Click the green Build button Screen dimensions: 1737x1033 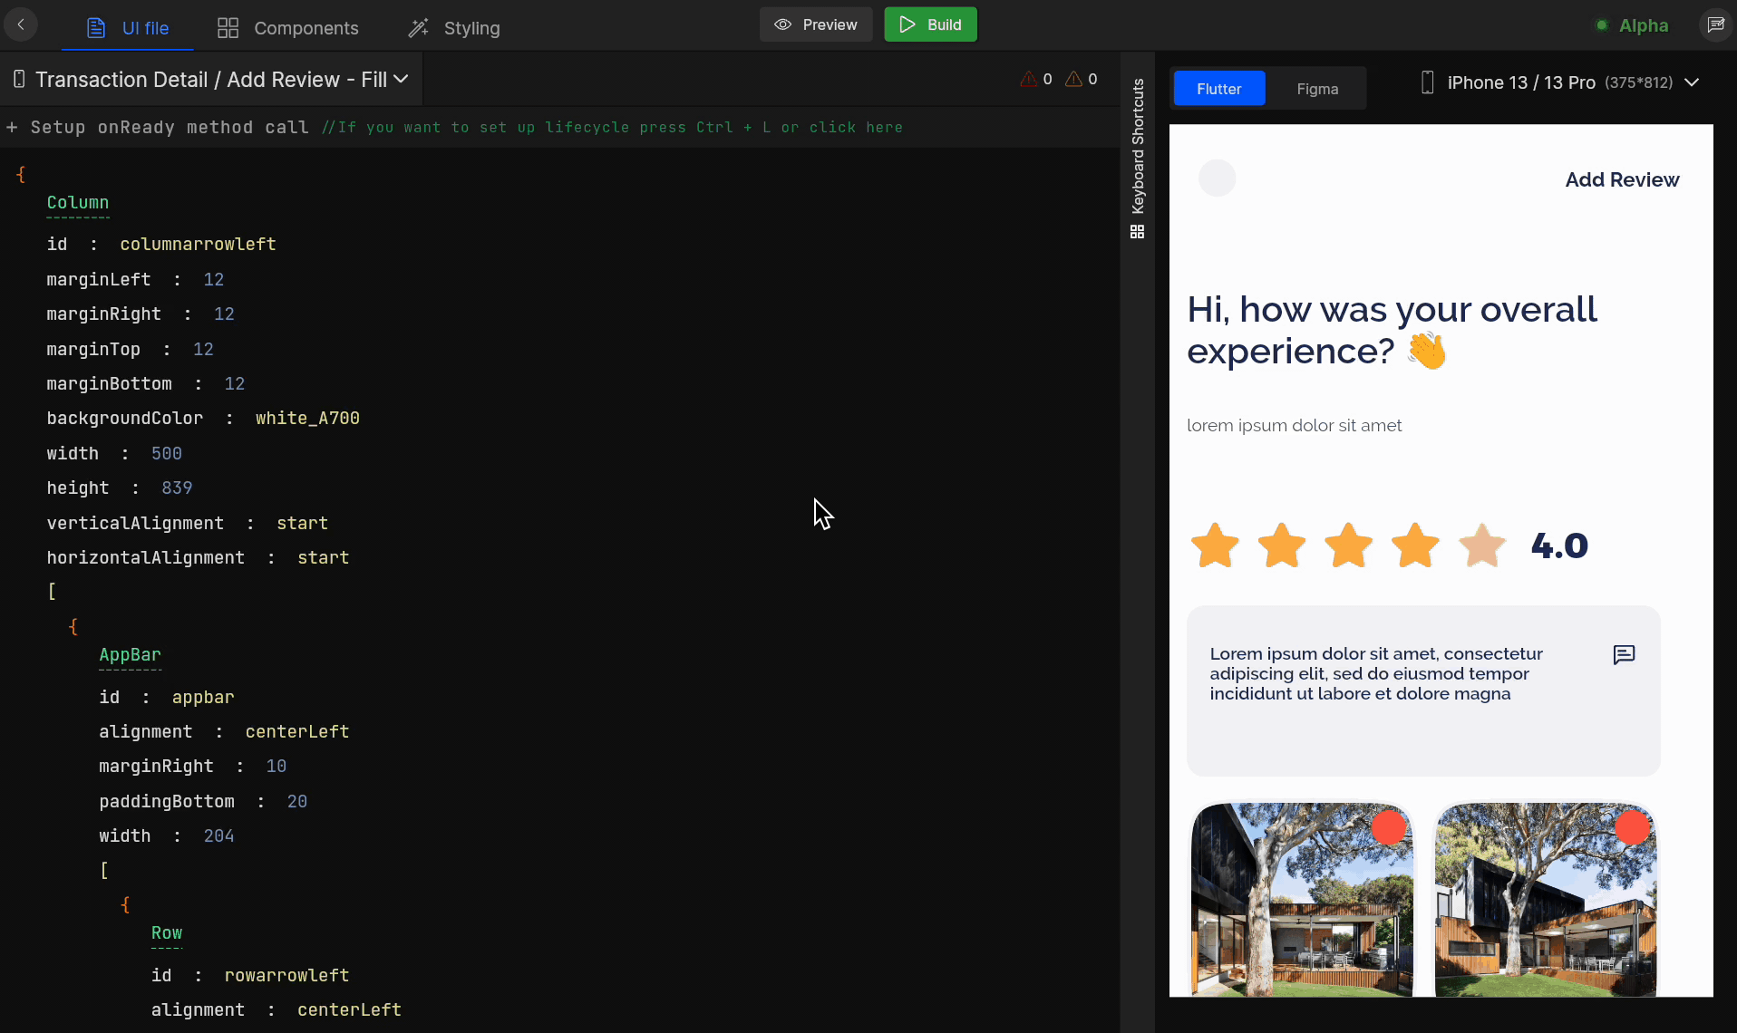[930, 24]
